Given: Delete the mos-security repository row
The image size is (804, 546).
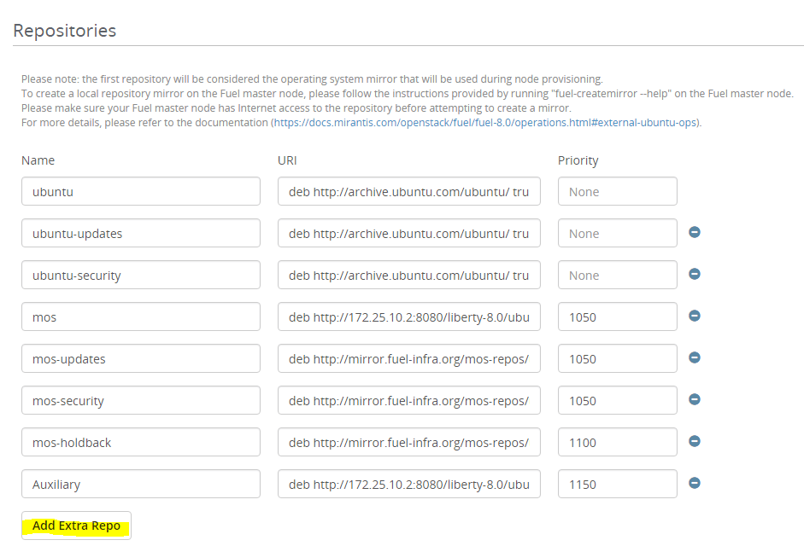Looking at the screenshot, I should point(695,399).
